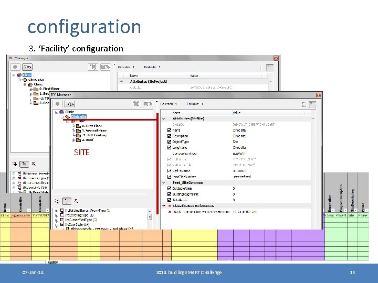Viewport: 378px width, 283px height.
Task: Click the magnifier icon in back window's lower toolbar
Action: (34, 164)
